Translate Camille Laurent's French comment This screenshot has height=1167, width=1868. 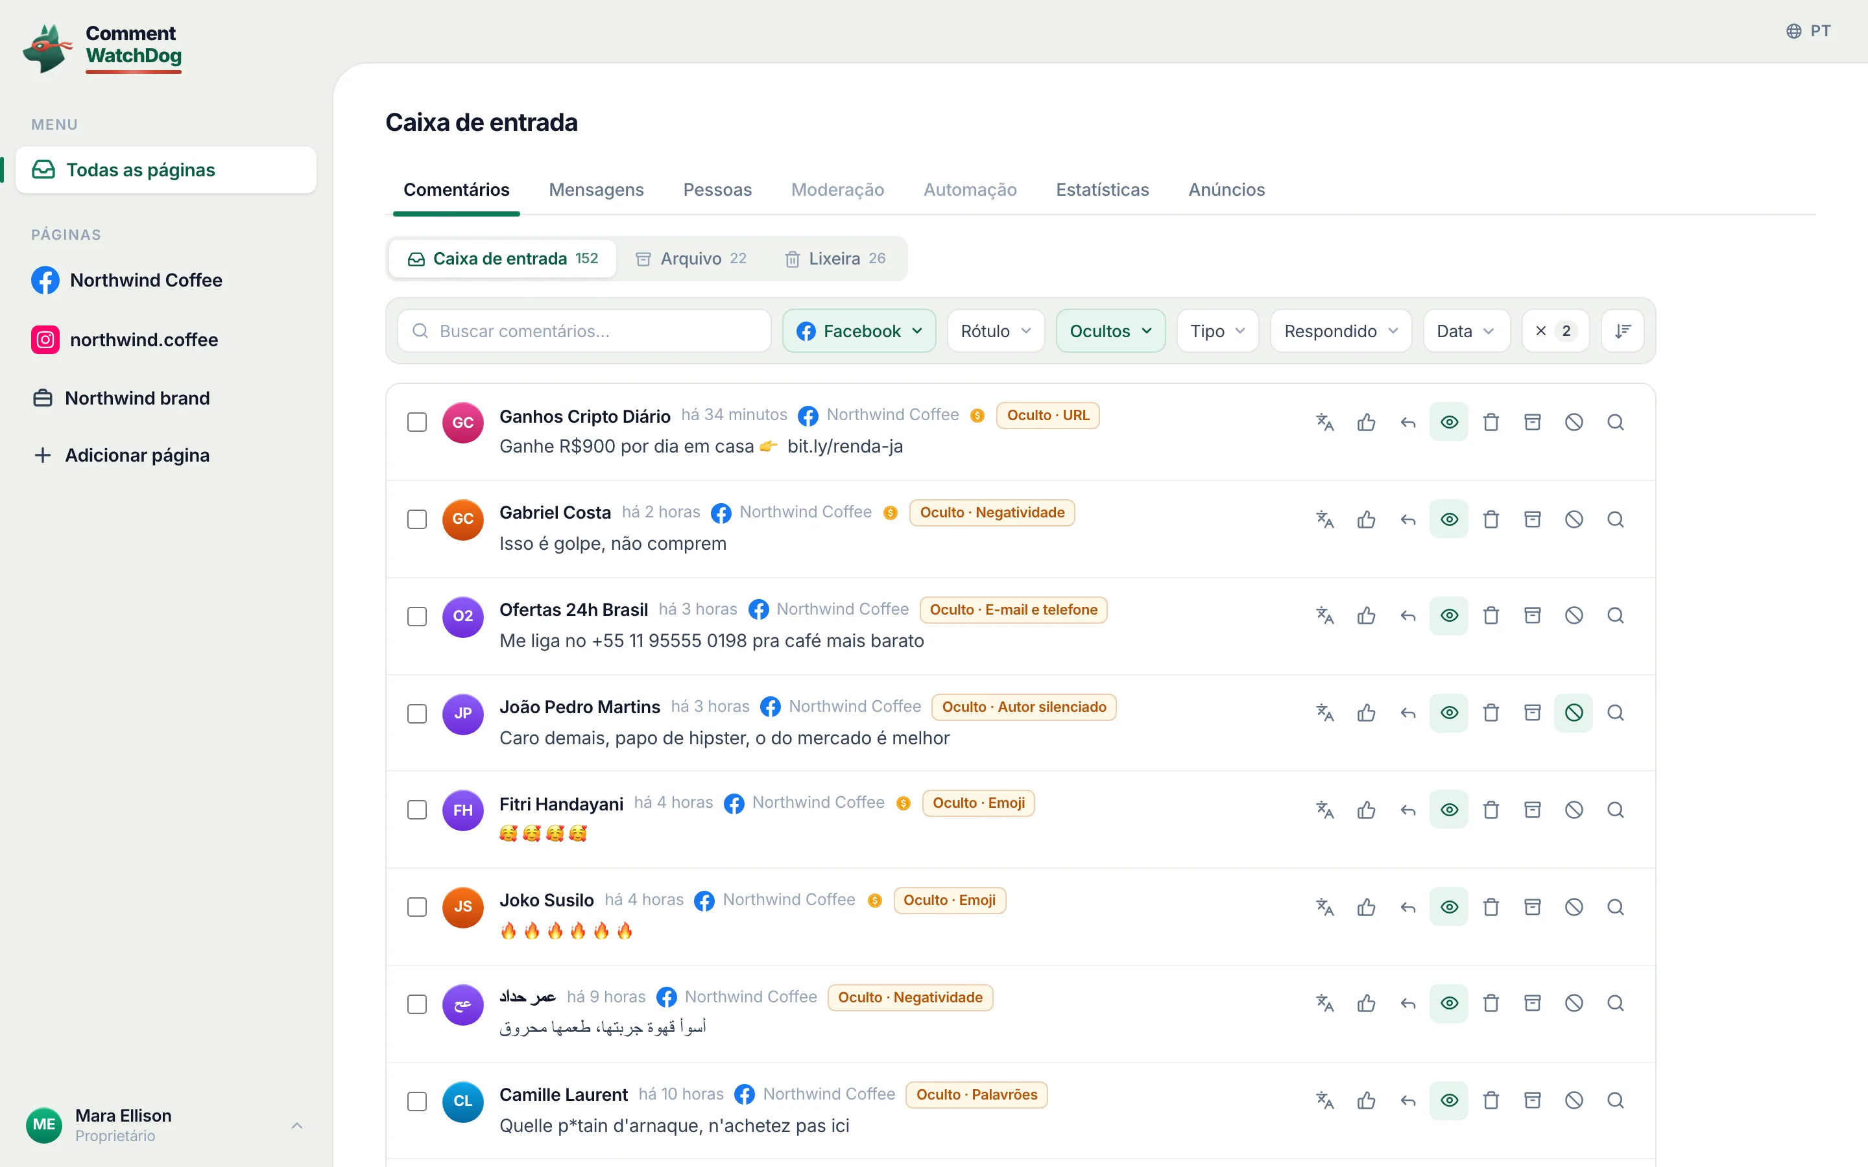coord(1324,1101)
